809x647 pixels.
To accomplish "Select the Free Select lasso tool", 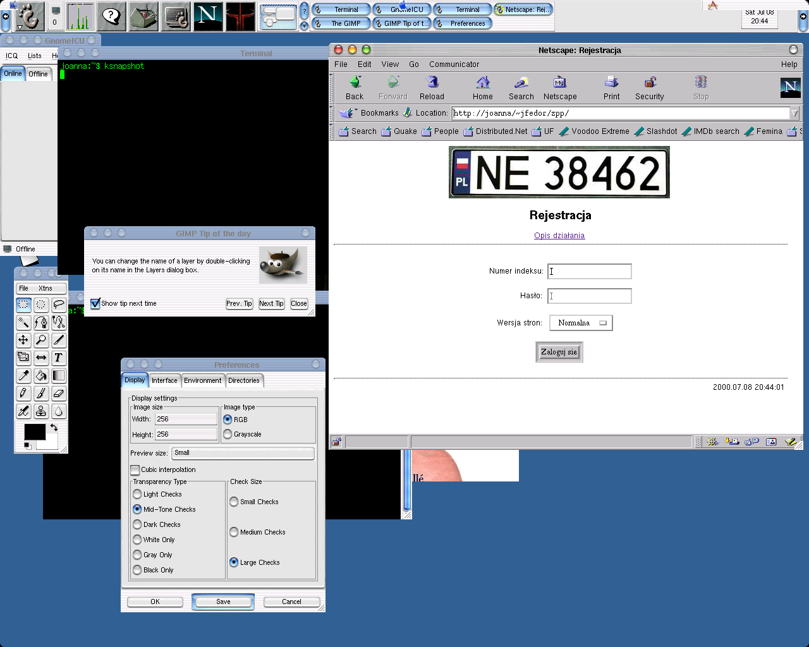I will 59,305.
